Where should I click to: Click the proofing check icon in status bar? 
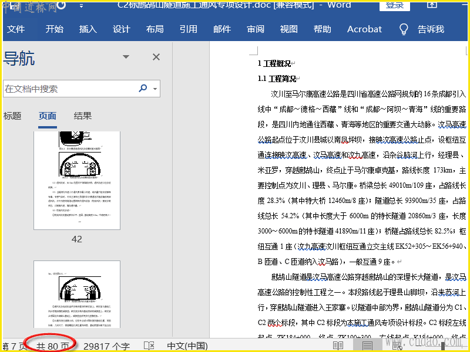click(149, 346)
